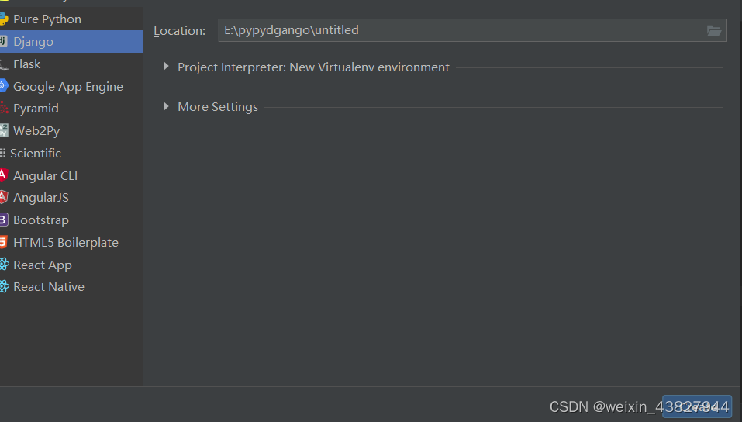Click the Scientific grid icon
742x422 pixels.
(3, 153)
